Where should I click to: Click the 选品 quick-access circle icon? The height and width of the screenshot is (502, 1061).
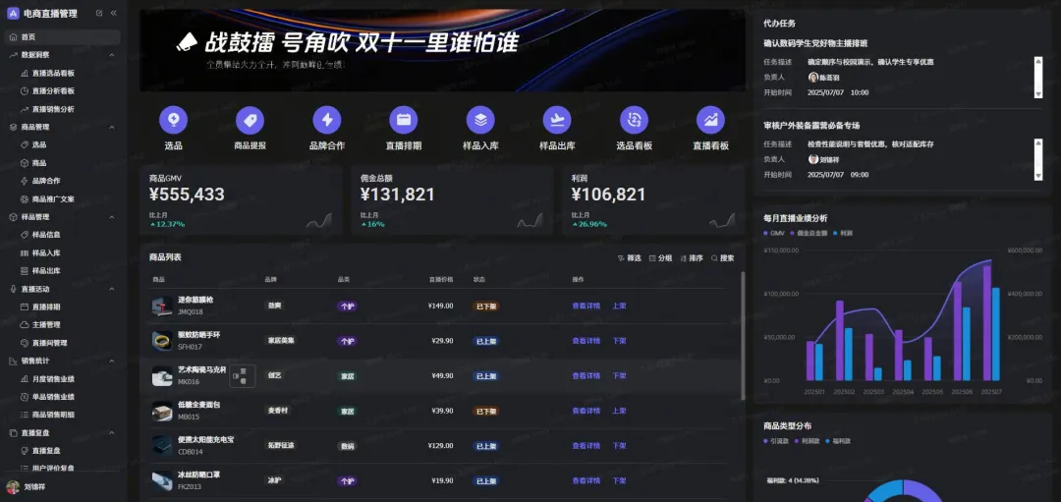(x=173, y=120)
